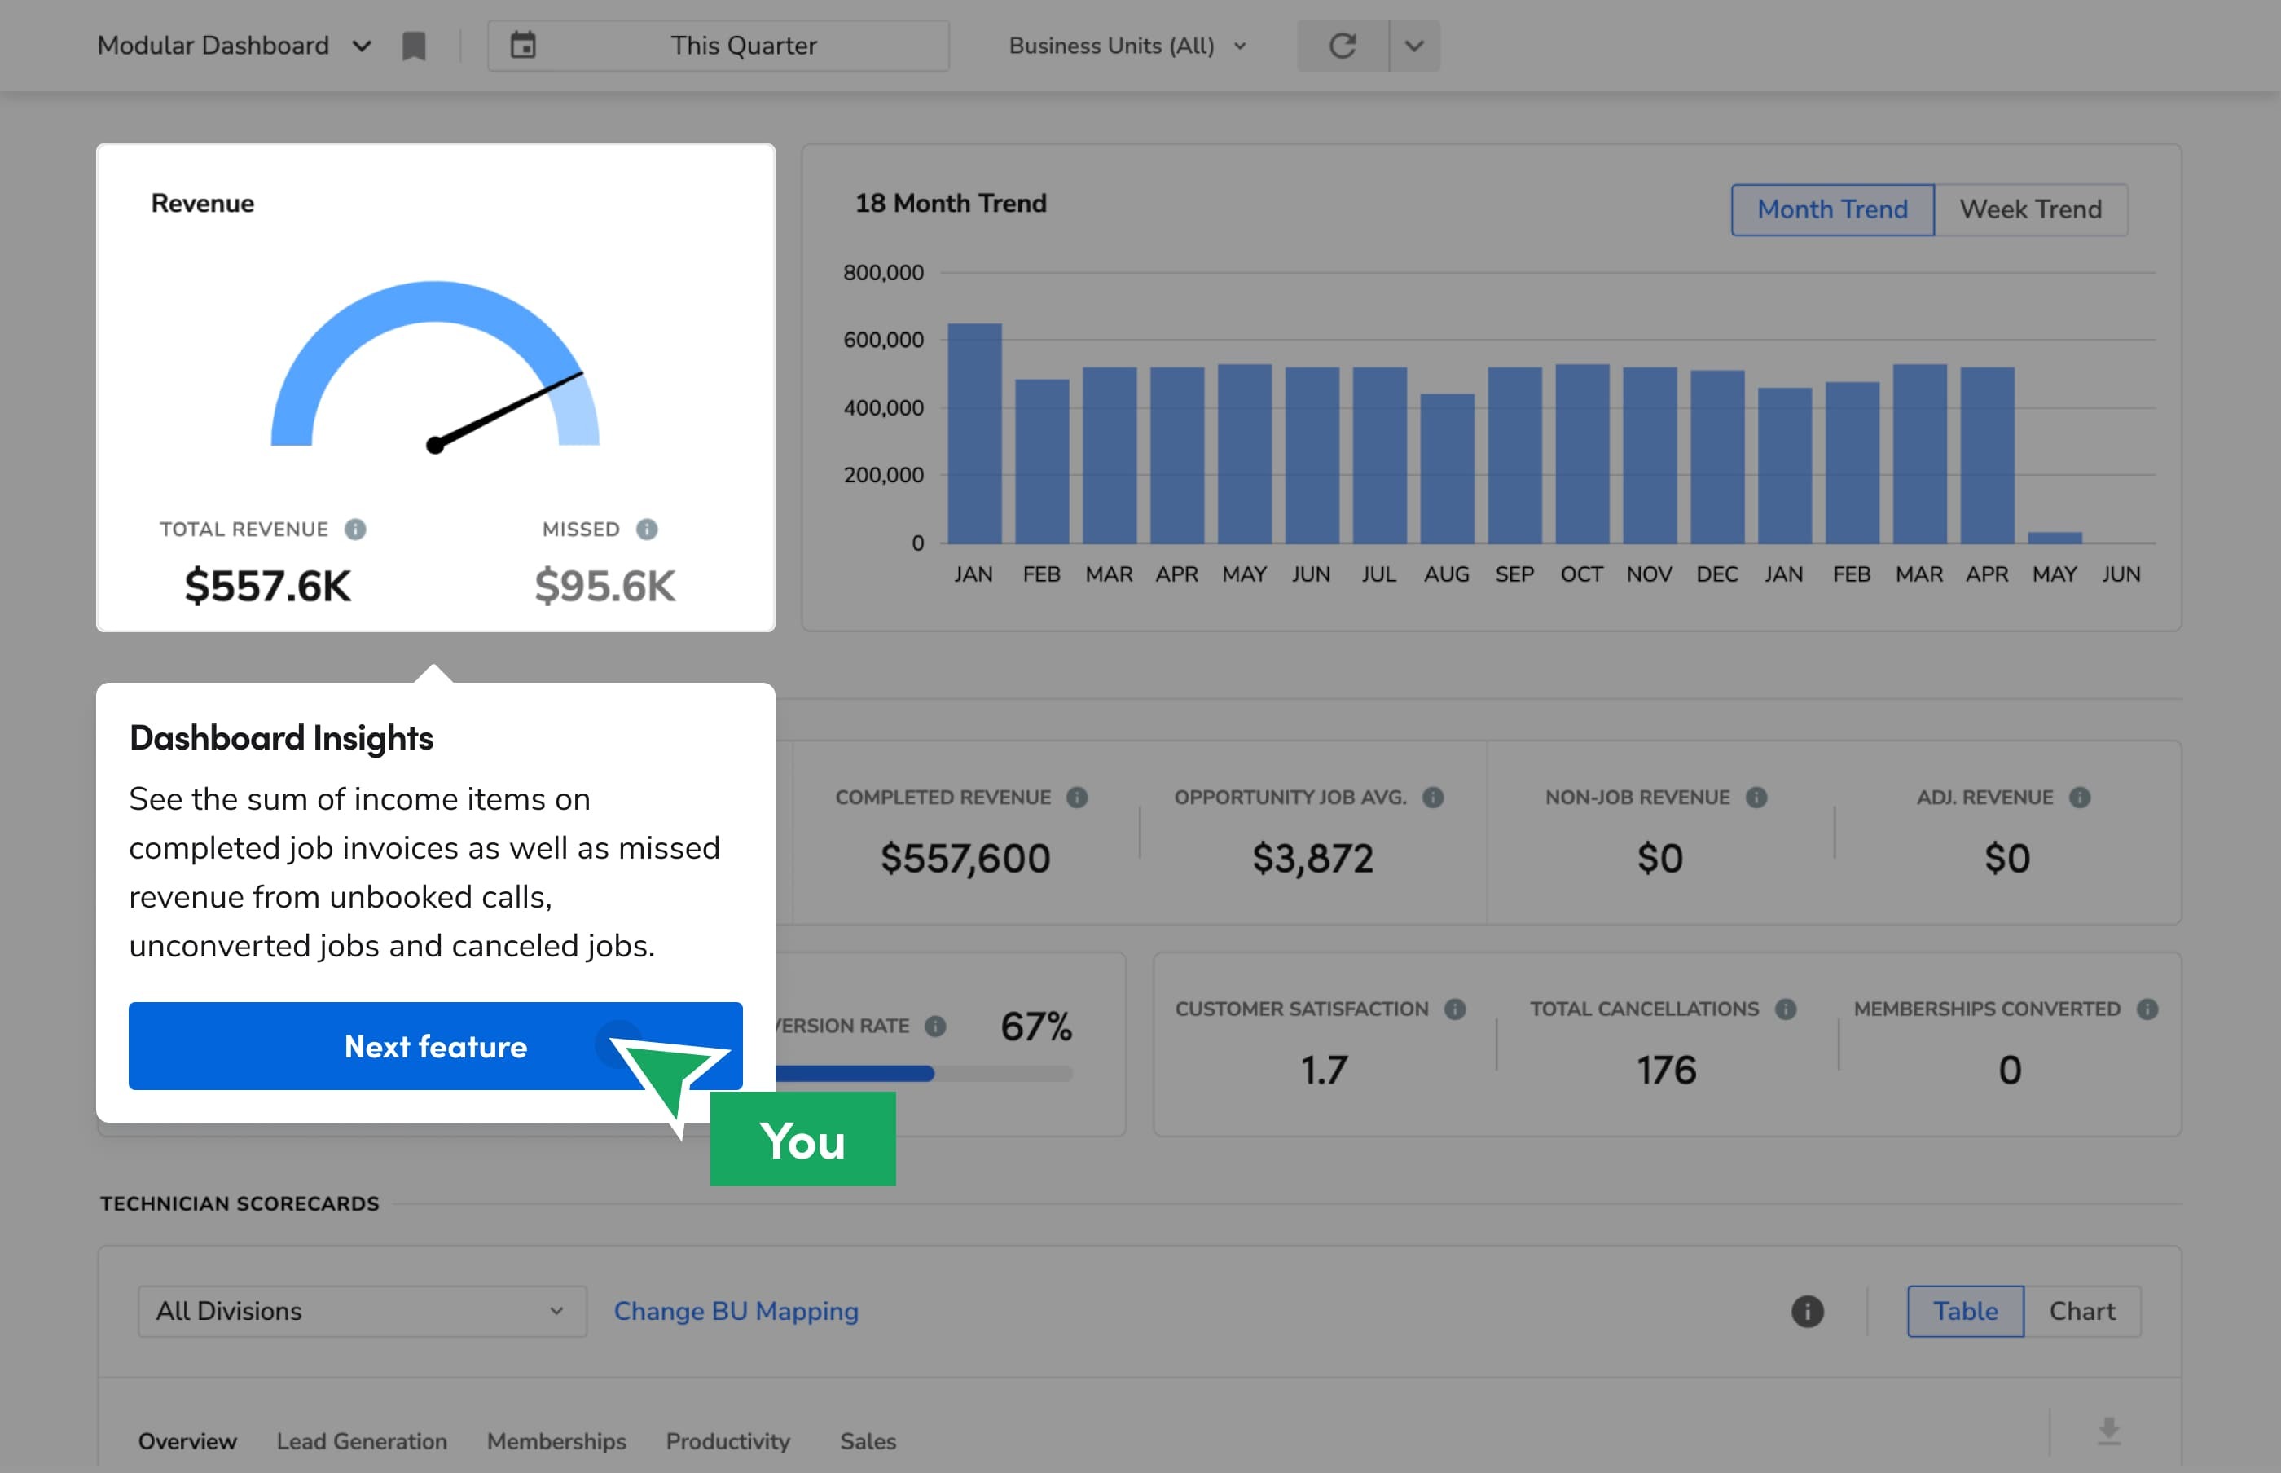Click the This Quarter date range field
2281x1473 pixels.
[743, 46]
